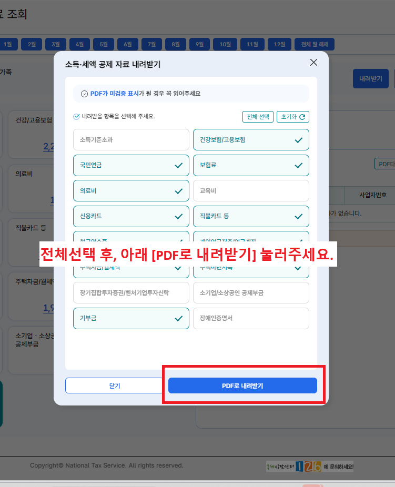Click the 전체 선택 button
The width and height of the screenshot is (395, 487).
point(258,117)
